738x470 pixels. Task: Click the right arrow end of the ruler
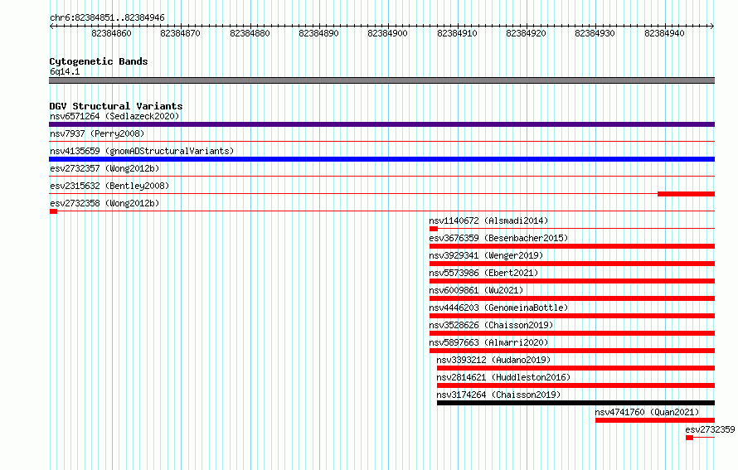[712, 26]
